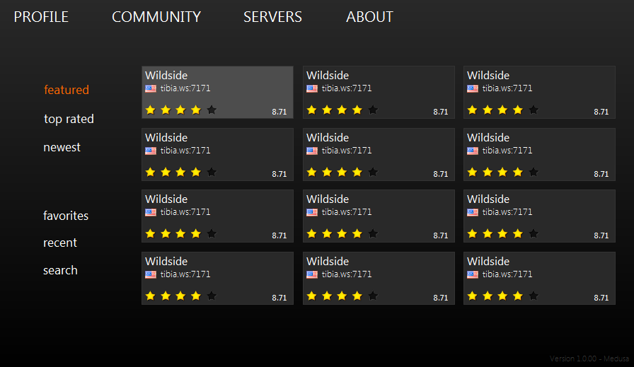
Task: Select the highlighted Wildside server card
Action: pos(217,93)
